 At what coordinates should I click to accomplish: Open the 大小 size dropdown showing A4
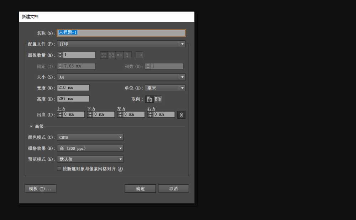pos(121,77)
